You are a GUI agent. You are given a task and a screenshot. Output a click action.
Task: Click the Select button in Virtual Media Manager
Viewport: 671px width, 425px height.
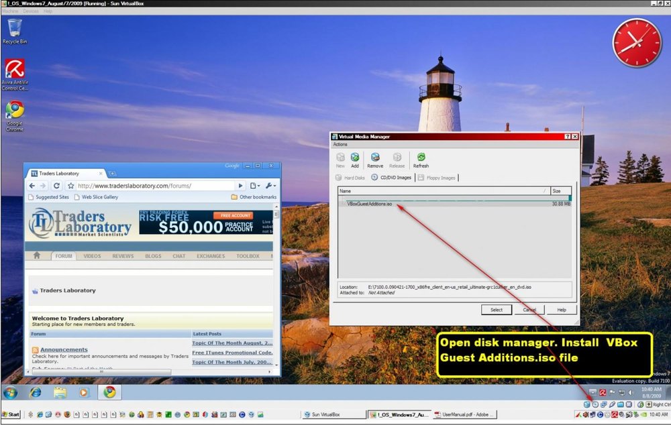[x=497, y=310]
